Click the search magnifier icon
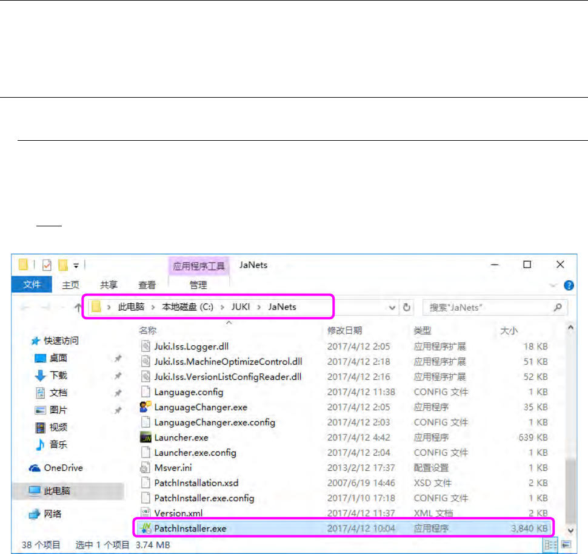Viewport: 588px width, 554px height. (x=558, y=308)
